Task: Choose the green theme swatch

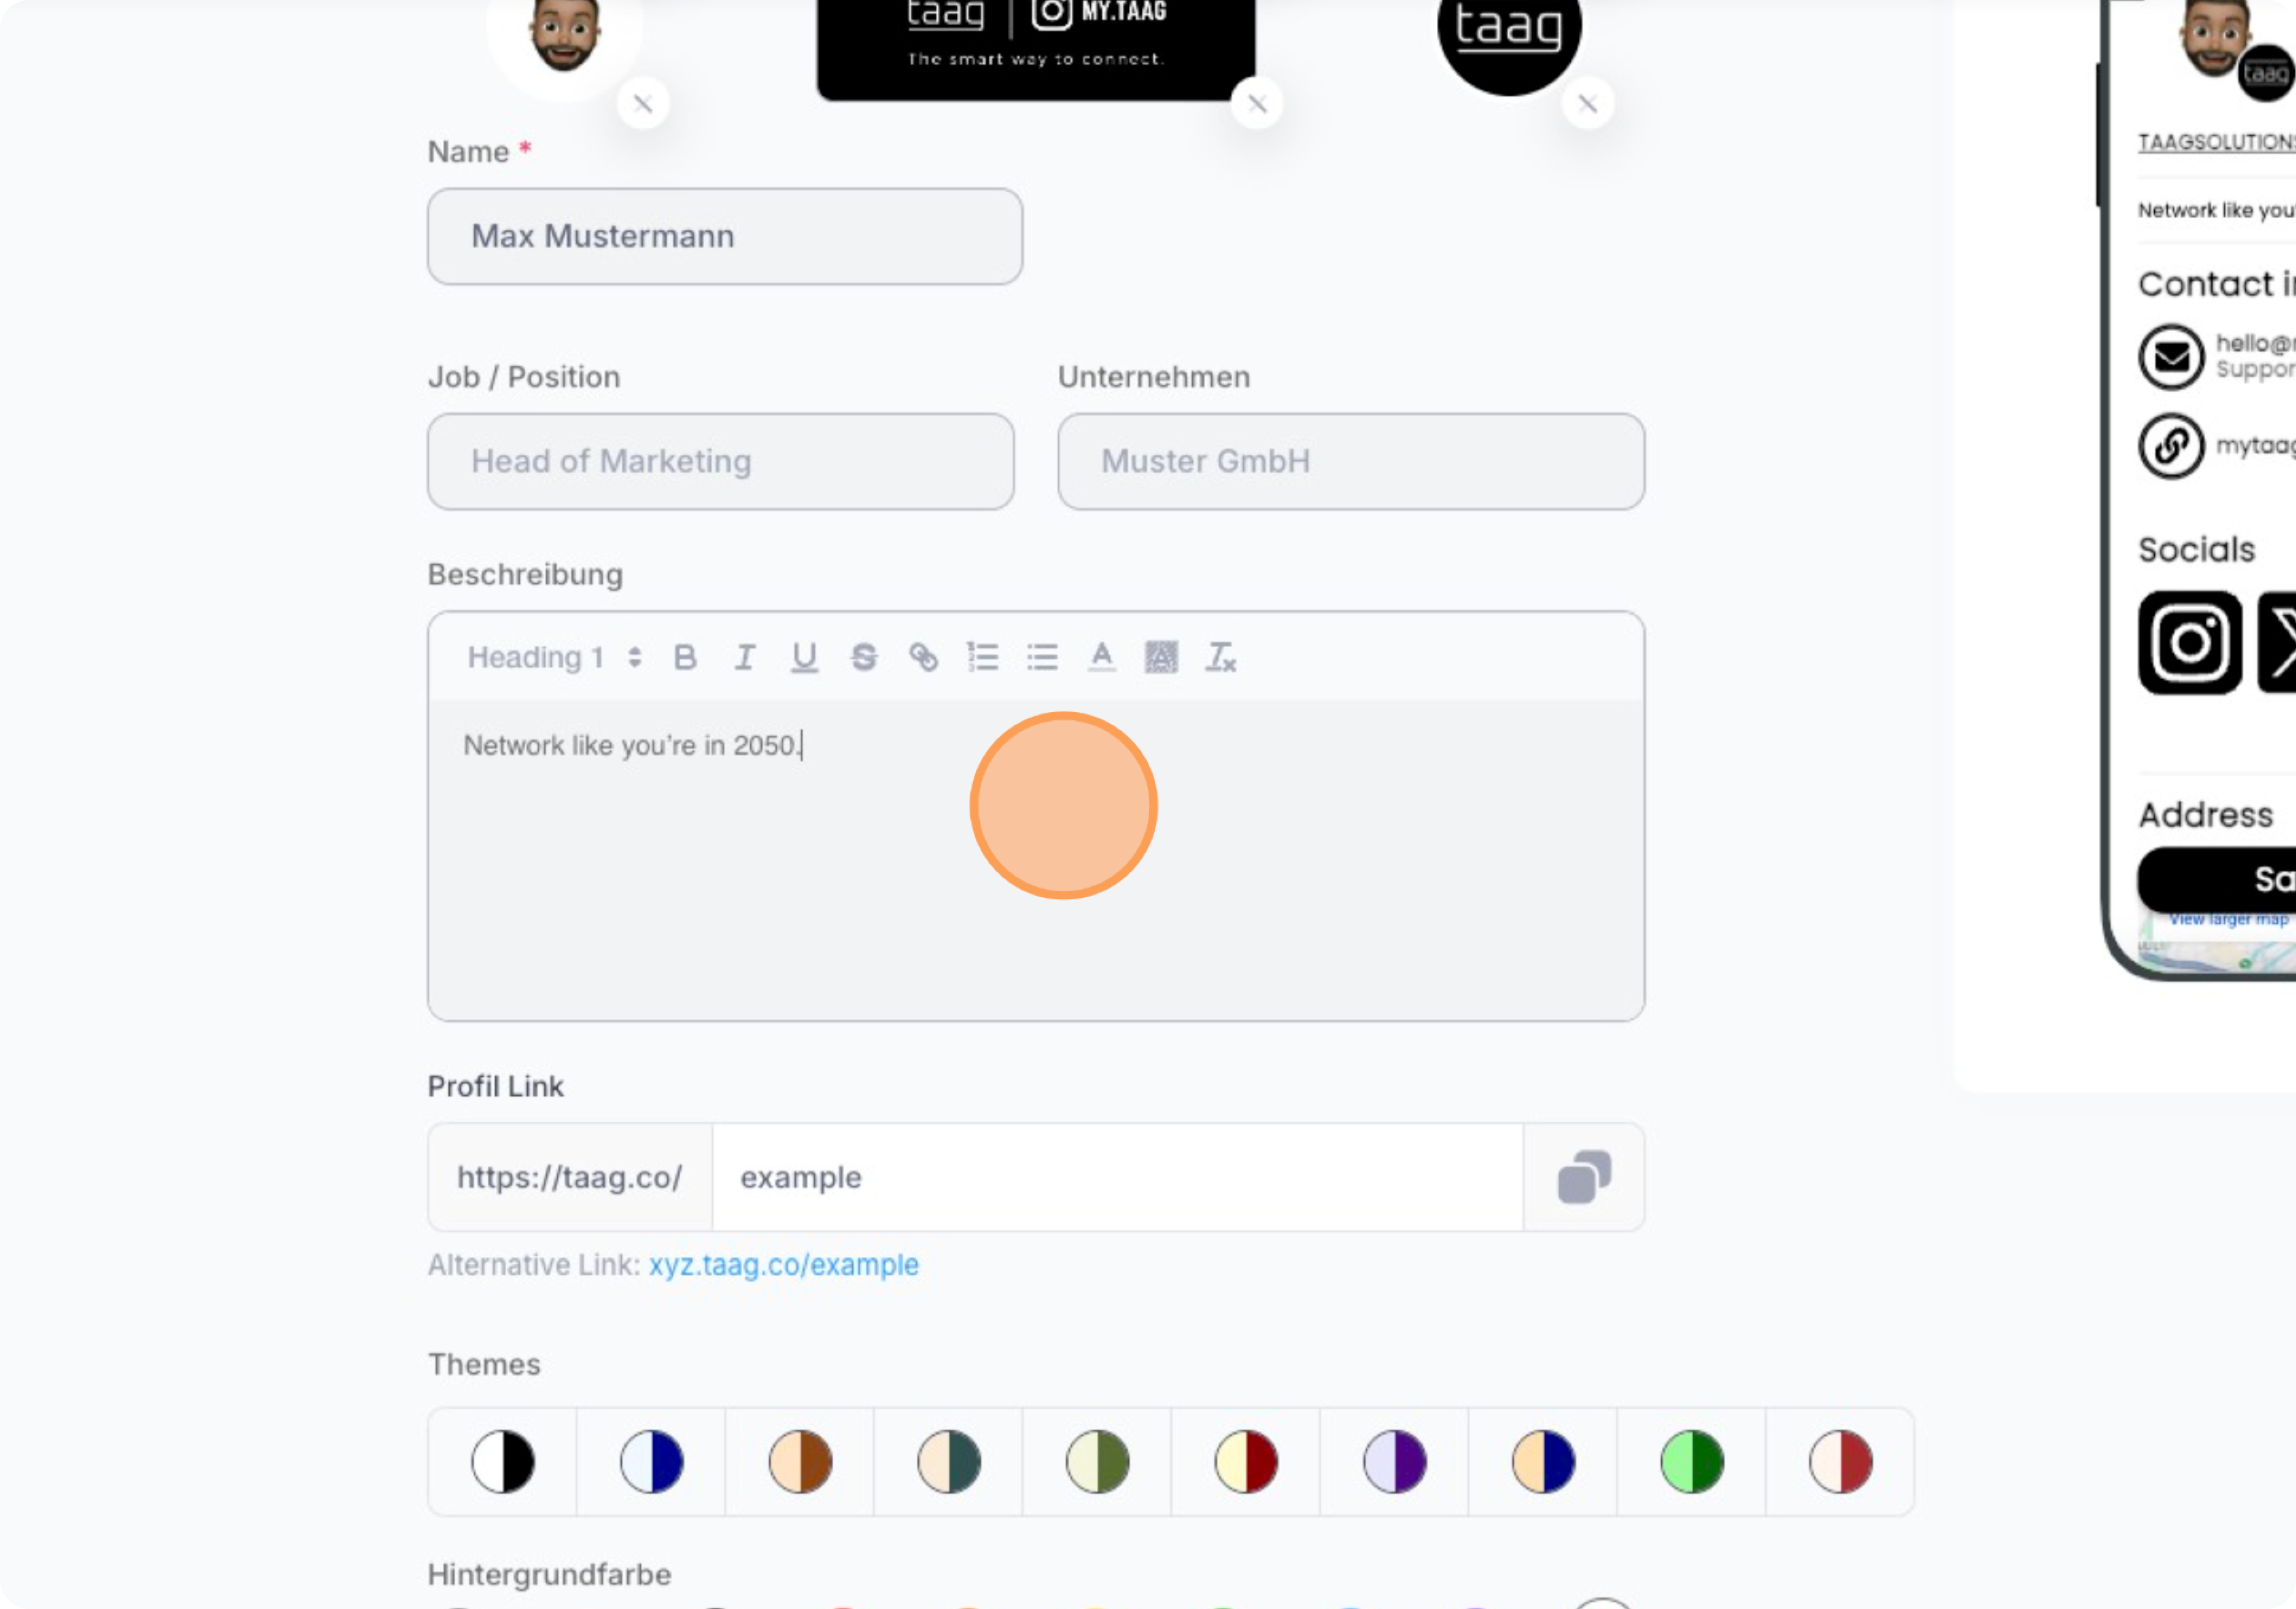Action: [x=1692, y=1461]
